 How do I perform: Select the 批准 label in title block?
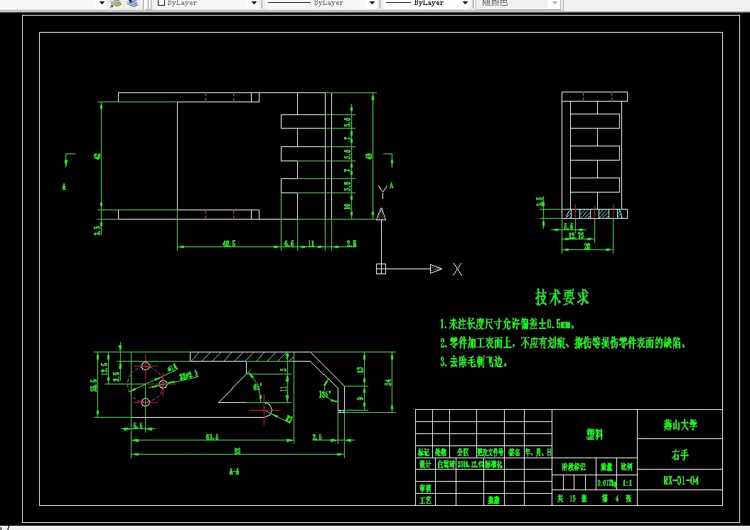[x=493, y=500]
